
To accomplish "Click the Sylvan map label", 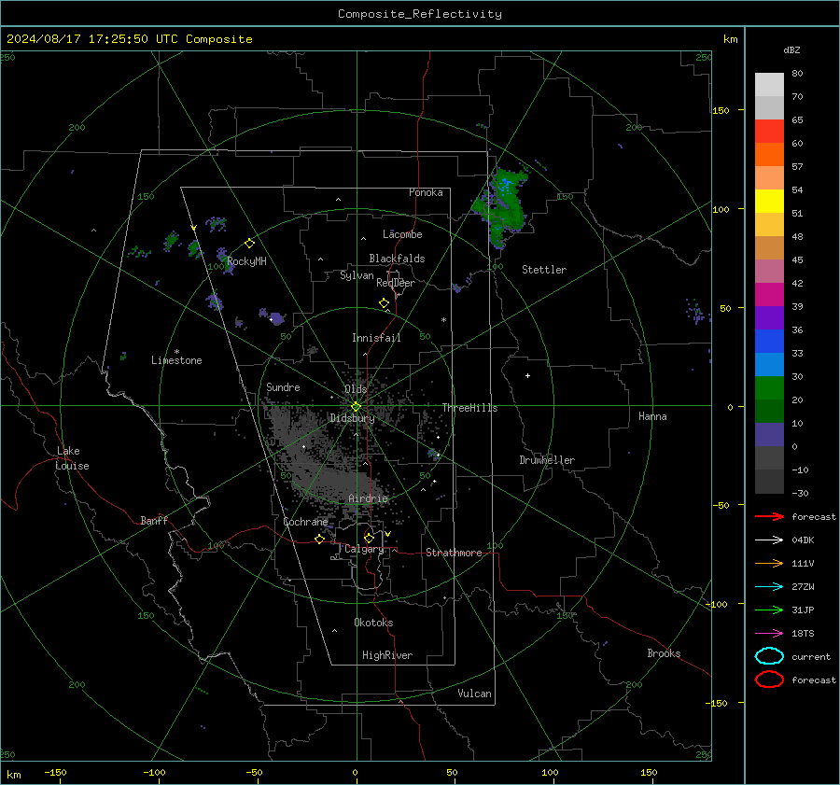I will pos(357,275).
